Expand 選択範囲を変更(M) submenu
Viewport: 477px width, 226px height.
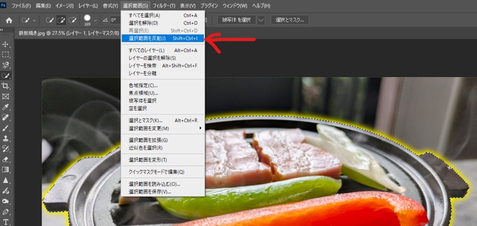[x=163, y=128]
